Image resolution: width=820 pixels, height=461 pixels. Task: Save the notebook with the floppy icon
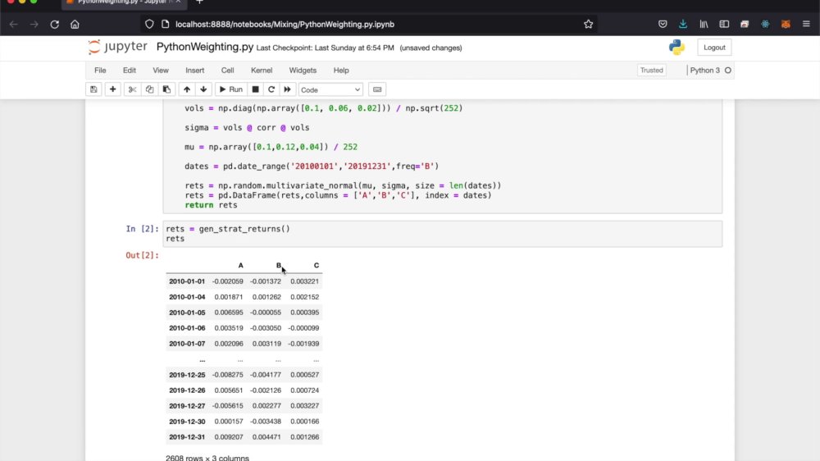coord(93,89)
